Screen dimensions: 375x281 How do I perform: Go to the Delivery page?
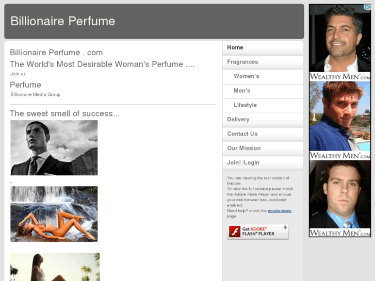pyautogui.click(x=263, y=120)
